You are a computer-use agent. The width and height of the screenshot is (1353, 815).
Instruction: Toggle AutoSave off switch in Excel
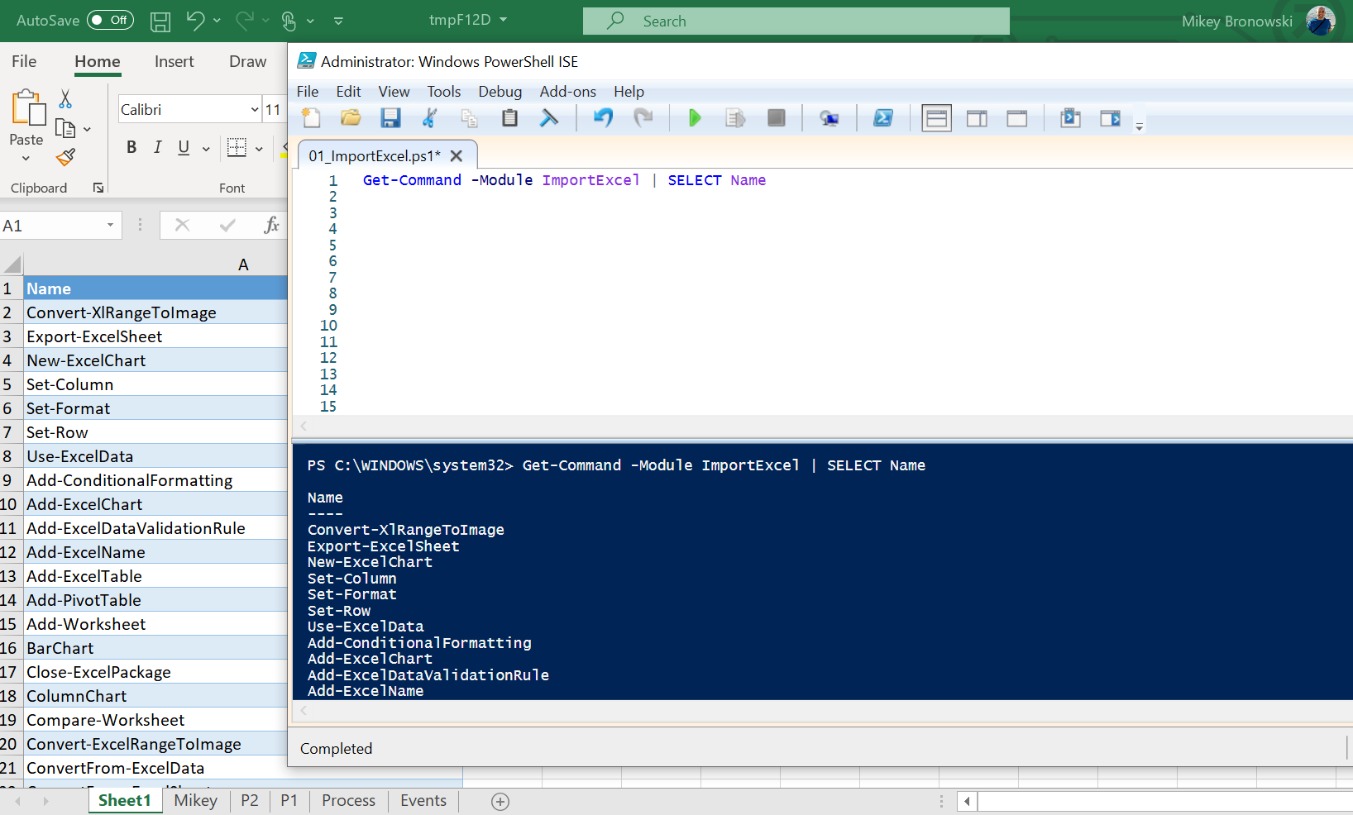[110, 21]
